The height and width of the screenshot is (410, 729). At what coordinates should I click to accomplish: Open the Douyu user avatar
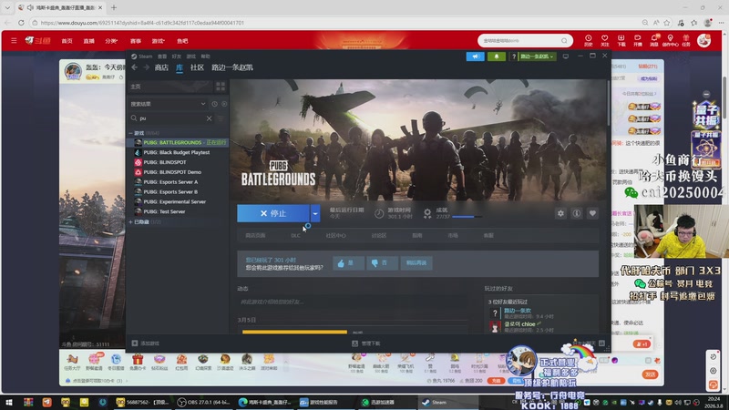[x=703, y=40]
